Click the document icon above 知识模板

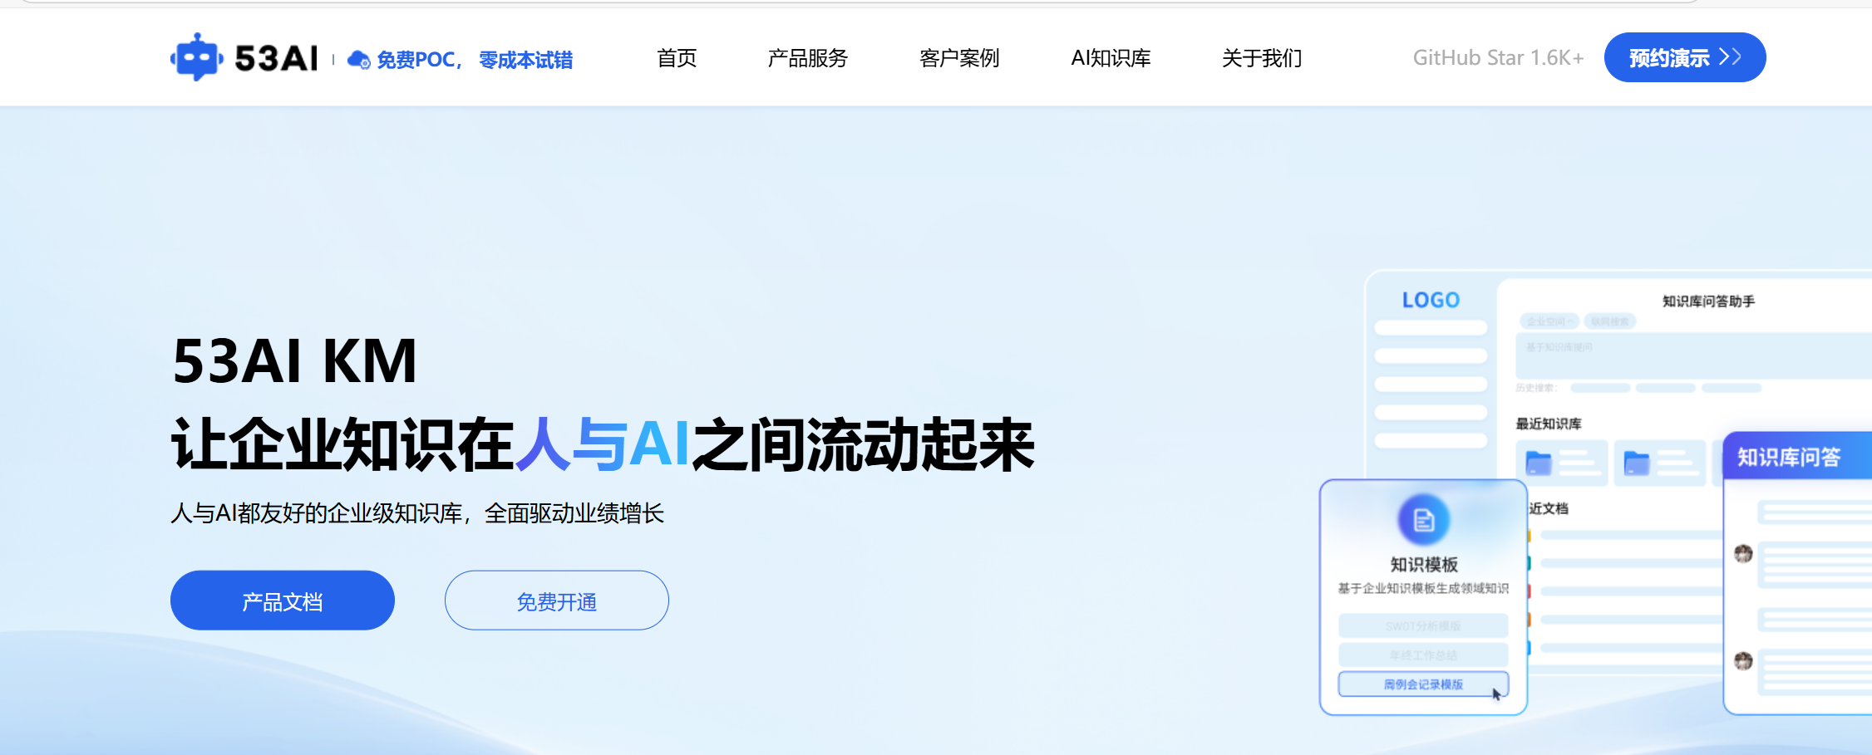tap(1423, 520)
